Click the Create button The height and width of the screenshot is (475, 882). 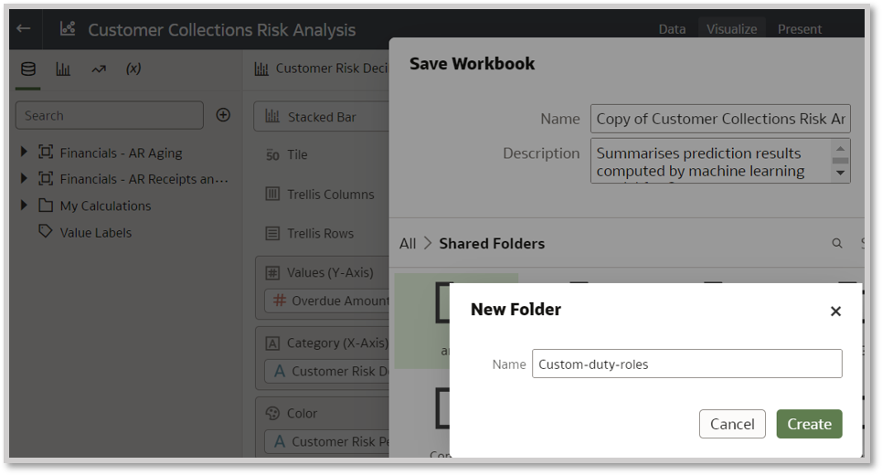tap(809, 424)
